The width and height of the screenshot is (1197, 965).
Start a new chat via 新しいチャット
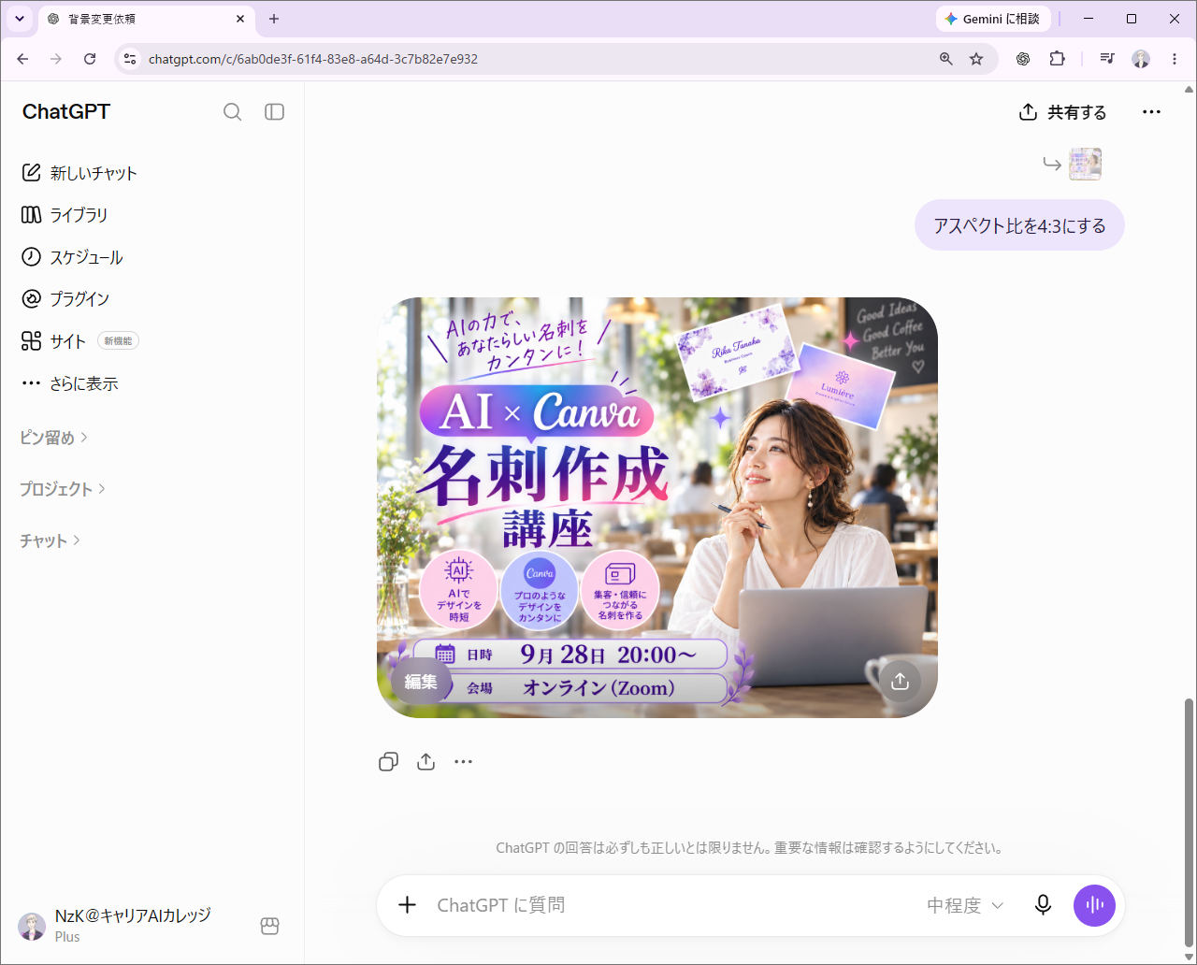tap(79, 173)
